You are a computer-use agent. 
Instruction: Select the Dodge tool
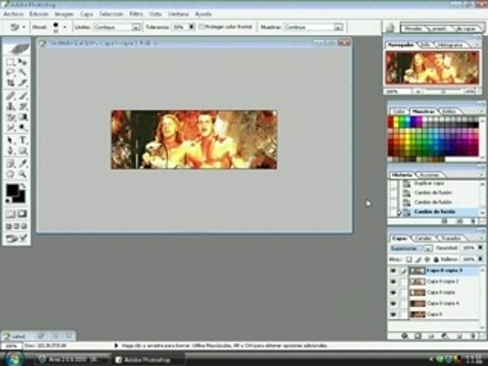[22, 128]
